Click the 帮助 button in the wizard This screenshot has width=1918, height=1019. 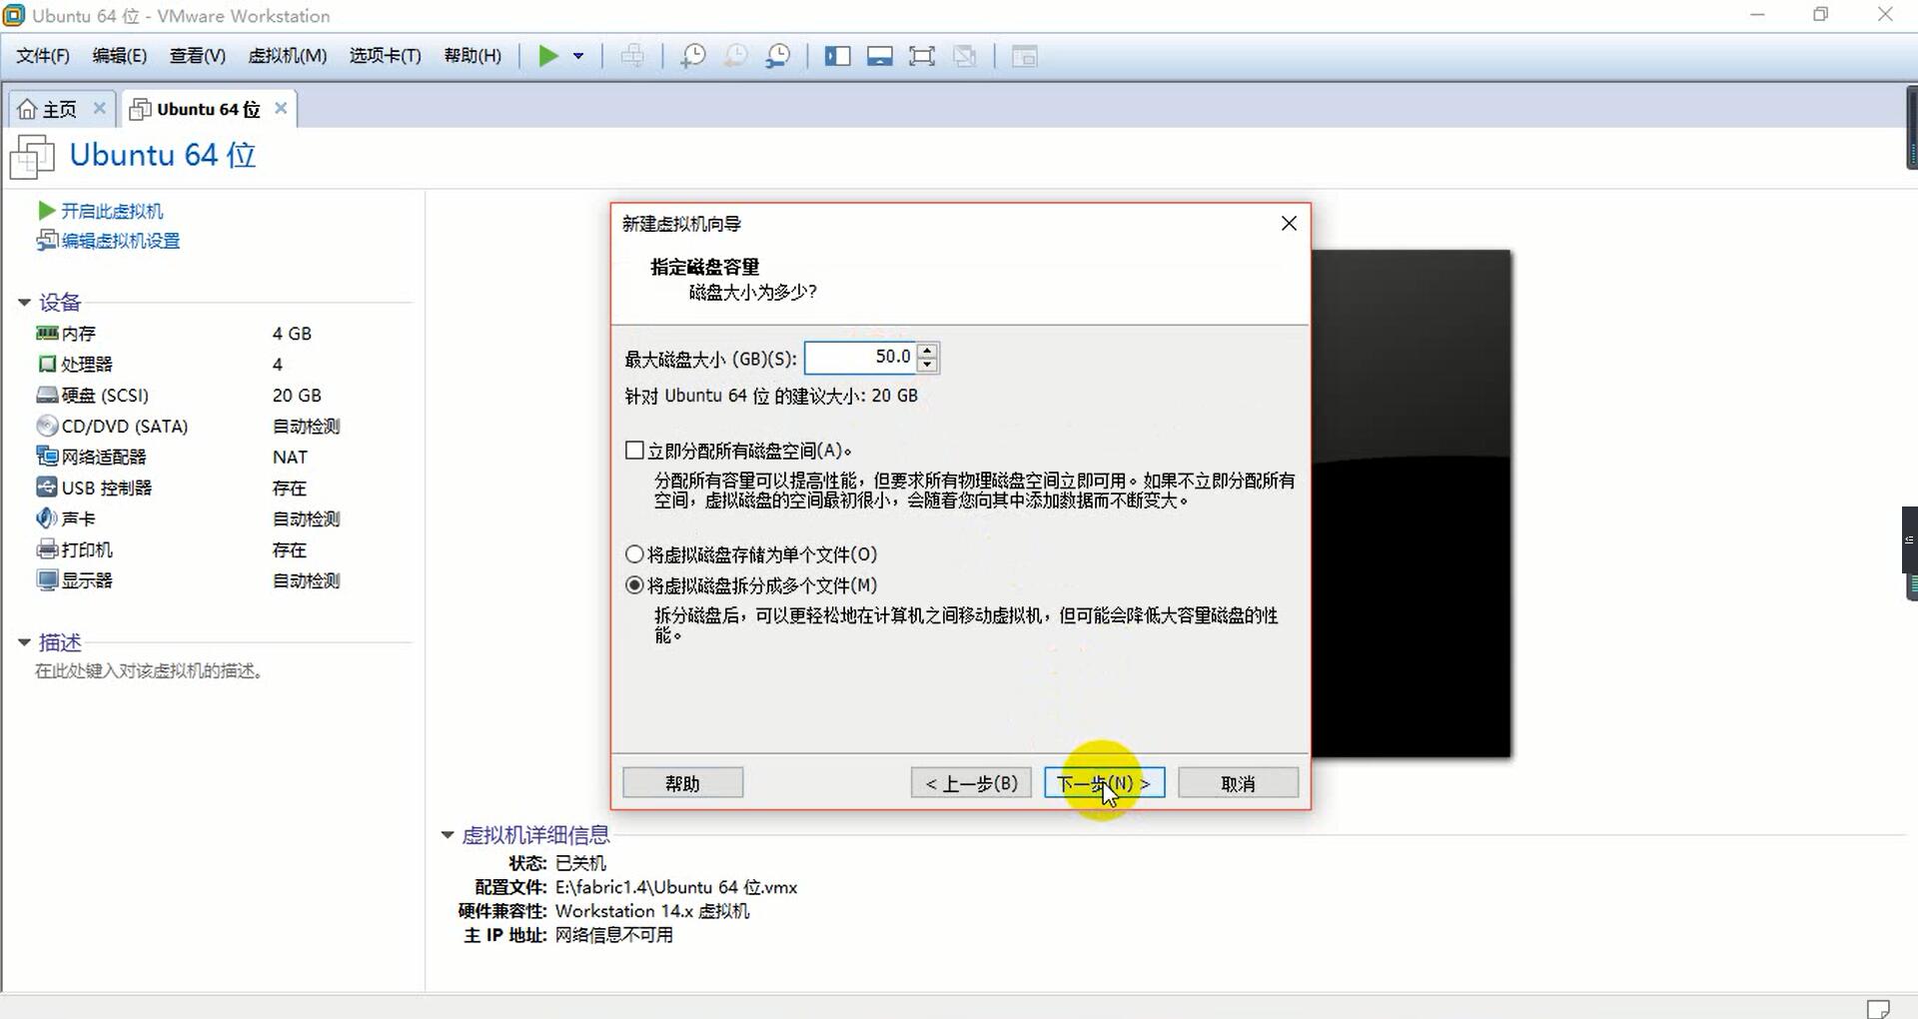(x=682, y=783)
